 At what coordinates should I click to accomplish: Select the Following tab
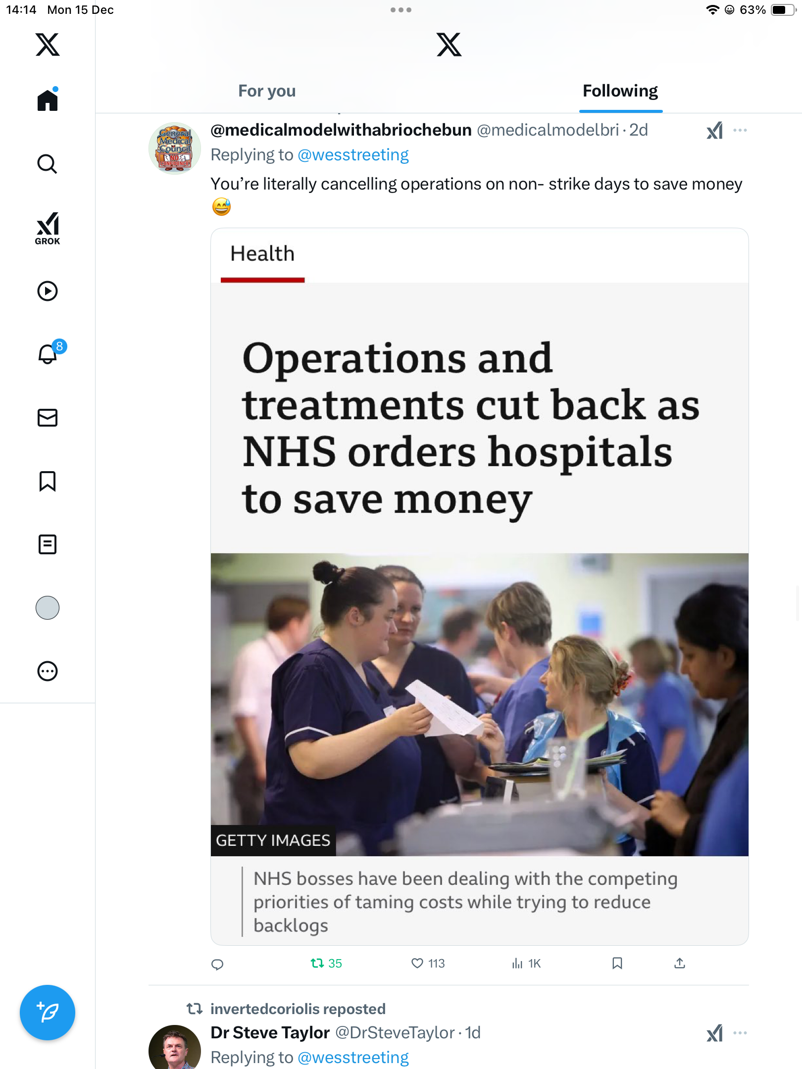point(620,91)
